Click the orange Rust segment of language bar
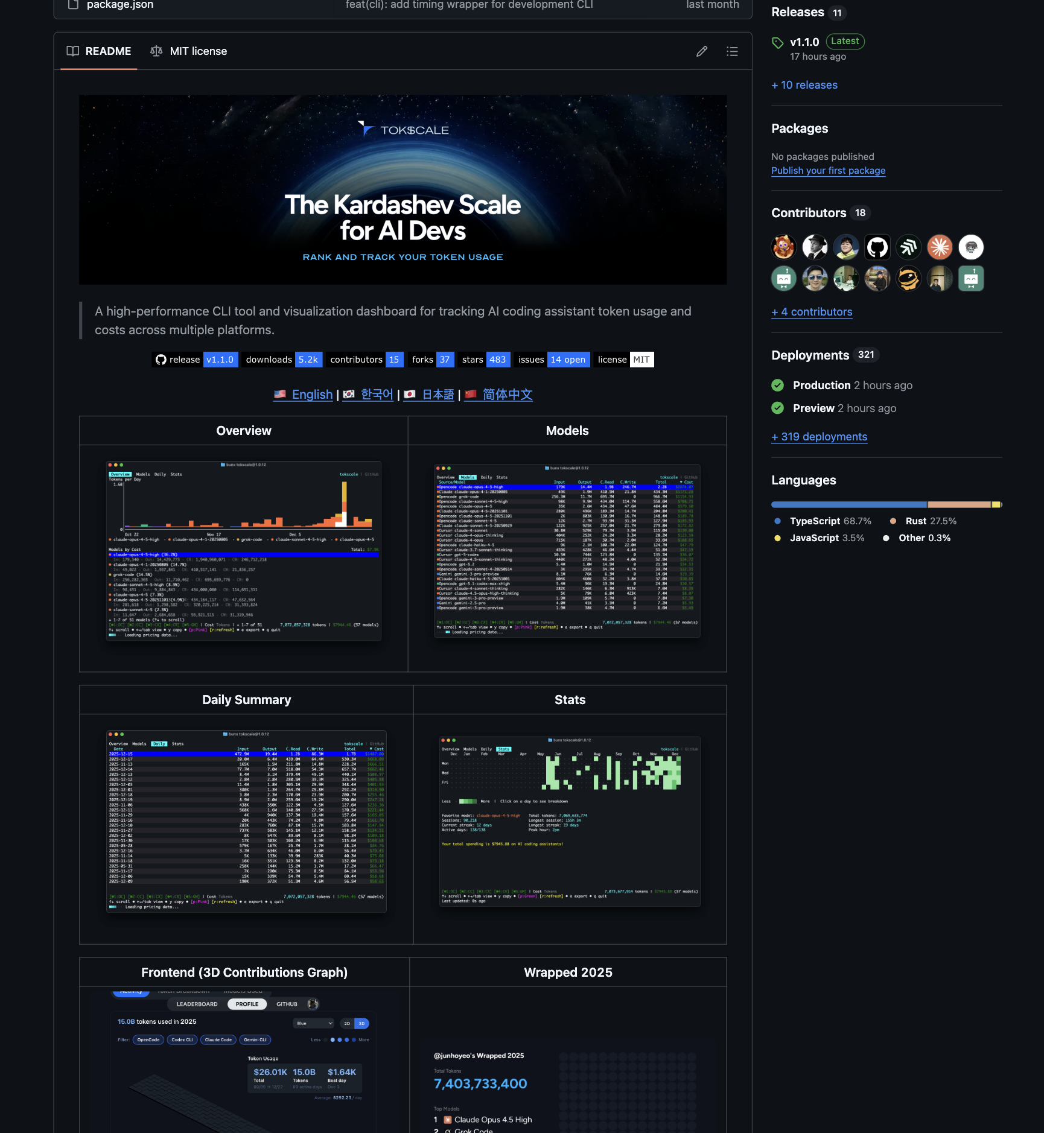The image size is (1044, 1133). tap(960, 504)
